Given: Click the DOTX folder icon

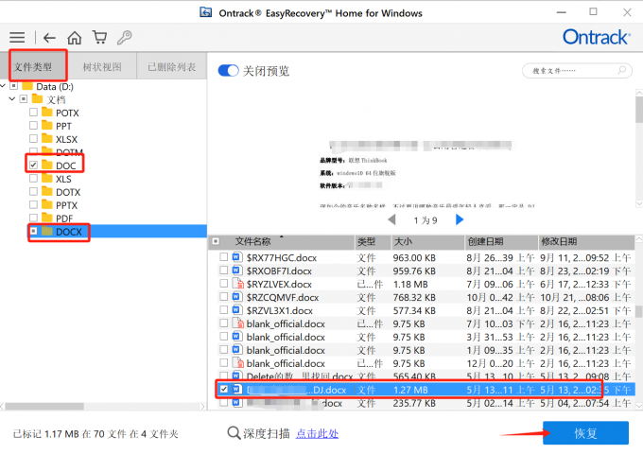Looking at the screenshot, I should tap(47, 191).
